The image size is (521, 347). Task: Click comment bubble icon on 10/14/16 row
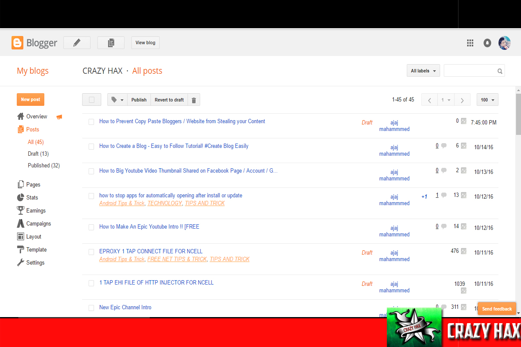click(444, 146)
